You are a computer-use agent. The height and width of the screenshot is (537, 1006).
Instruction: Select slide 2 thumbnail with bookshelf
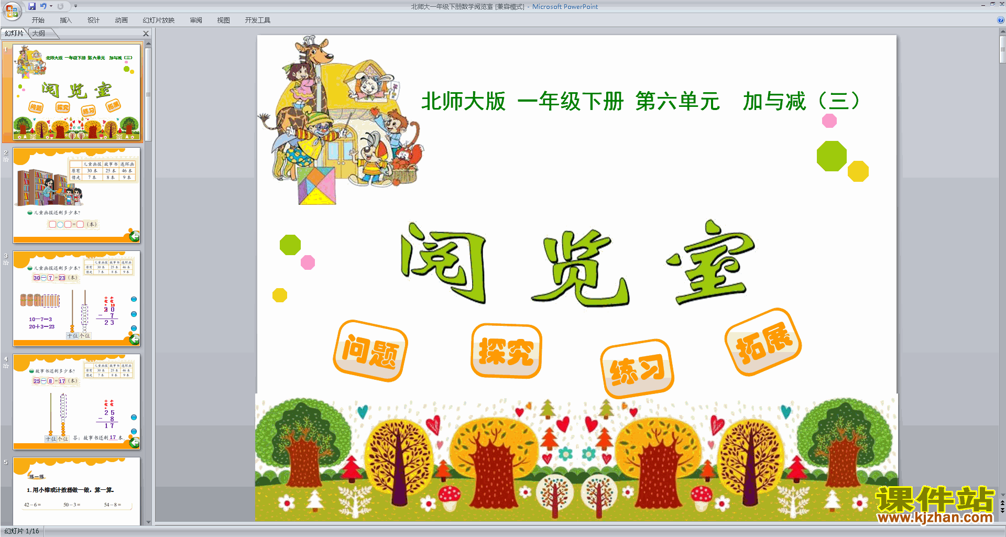77,195
